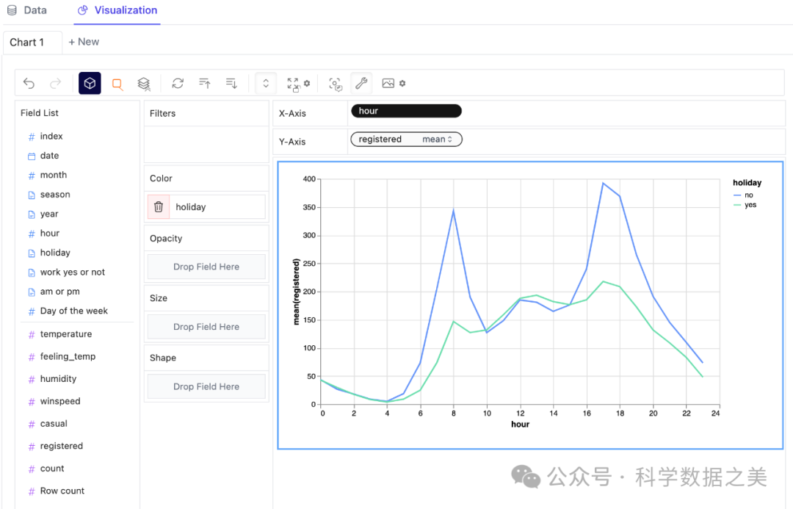This screenshot has width=793, height=509.
Task: Open the mean aggregation dropdown on registered
Action: (x=438, y=140)
